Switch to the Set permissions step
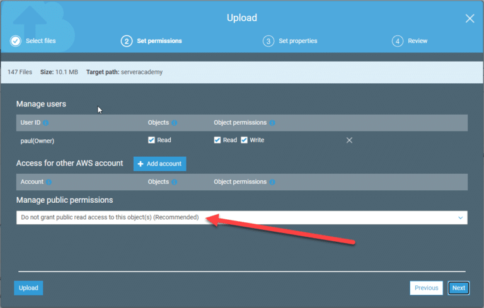Screen dimensions: 484x308 (152, 41)
